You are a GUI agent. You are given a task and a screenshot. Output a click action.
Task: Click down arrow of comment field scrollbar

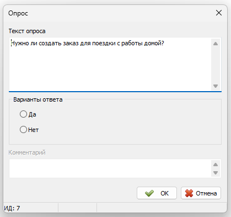point(216,173)
